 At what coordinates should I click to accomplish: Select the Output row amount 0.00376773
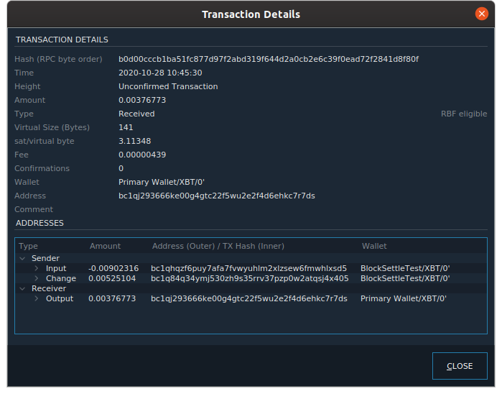pos(112,298)
